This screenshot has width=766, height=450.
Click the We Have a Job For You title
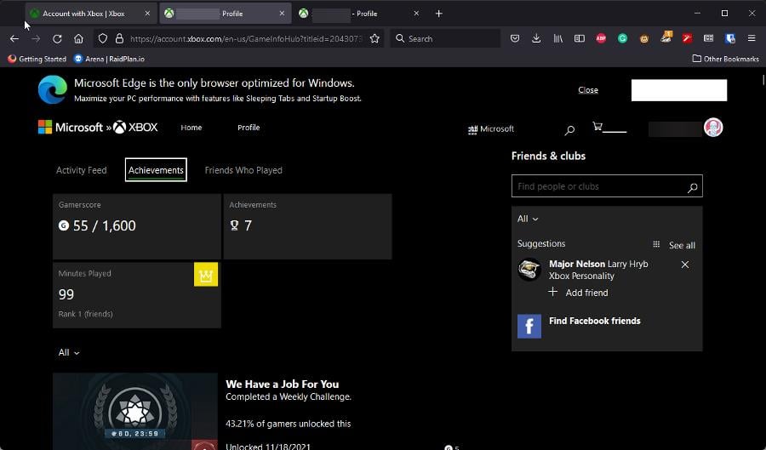[283, 384]
